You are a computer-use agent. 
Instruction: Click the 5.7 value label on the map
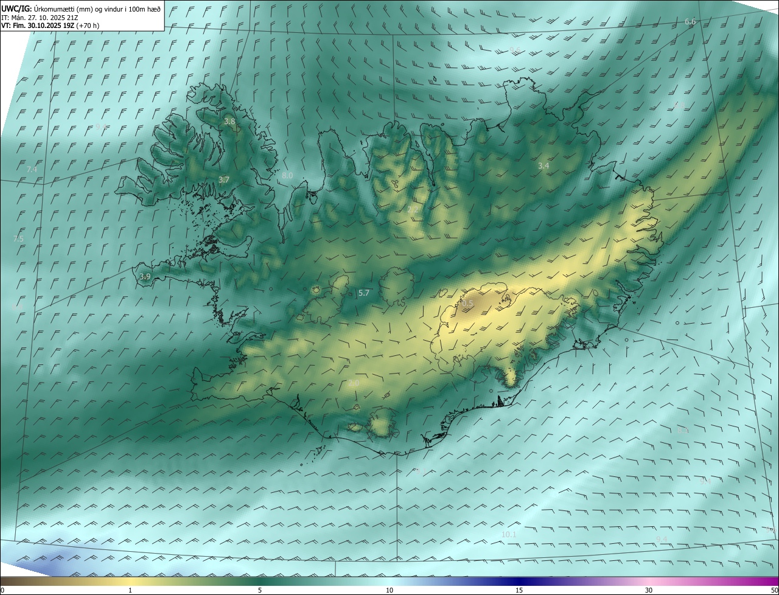click(364, 293)
